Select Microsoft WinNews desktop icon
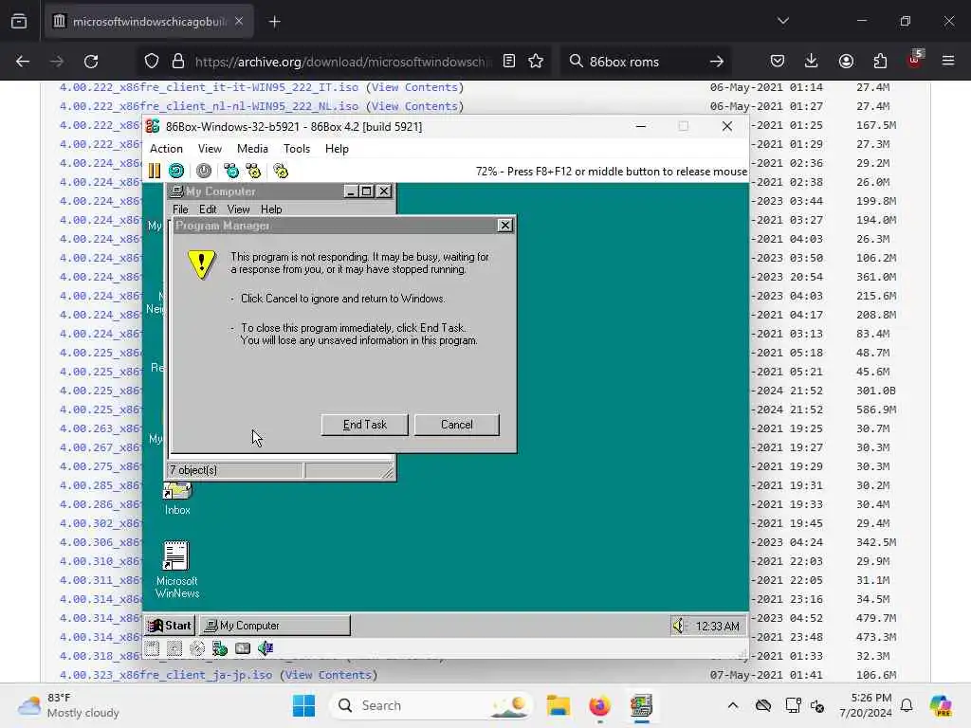The width and height of the screenshot is (971, 728). click(x=177, y=570)
